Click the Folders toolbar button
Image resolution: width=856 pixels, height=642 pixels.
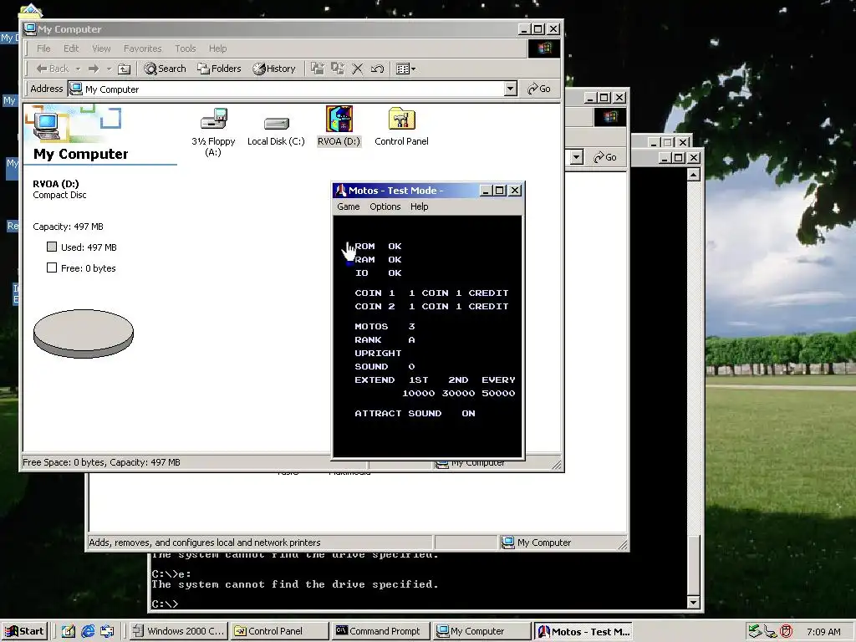[x=220, y=69]
